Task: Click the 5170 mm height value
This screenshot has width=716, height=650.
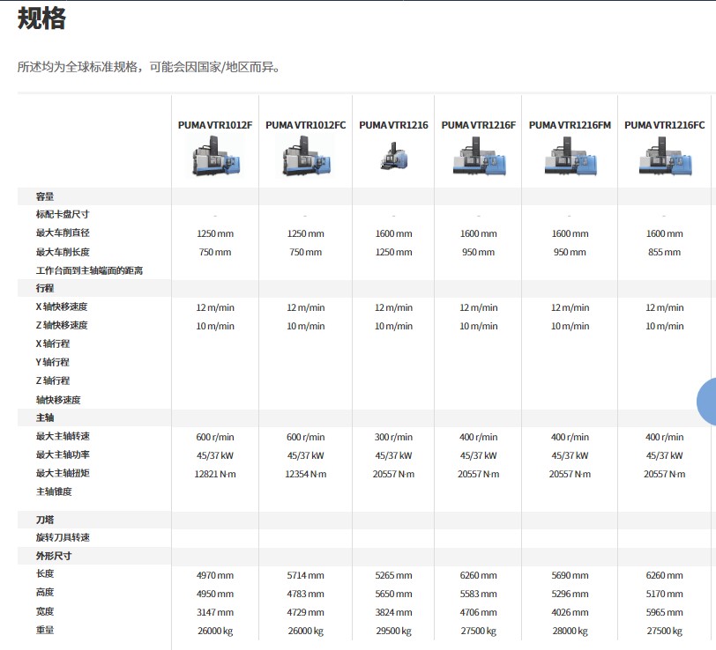Action: point(664,595)
